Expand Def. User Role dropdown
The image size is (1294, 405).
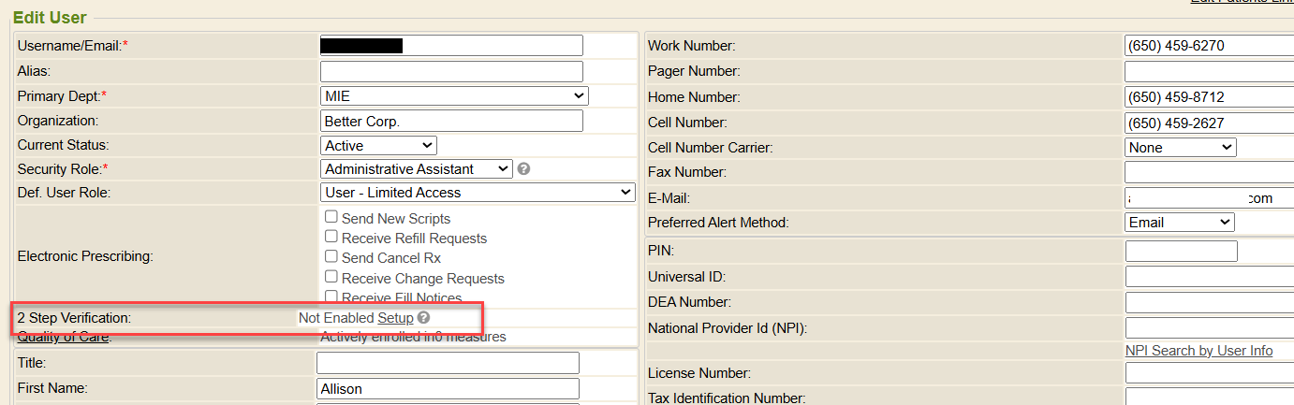(x=477, y=192)
